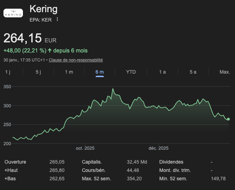Click the EPA: KER ticker text
Image resolution: width=235 pixels, height=190 pixels.
(x=41, y=20)
